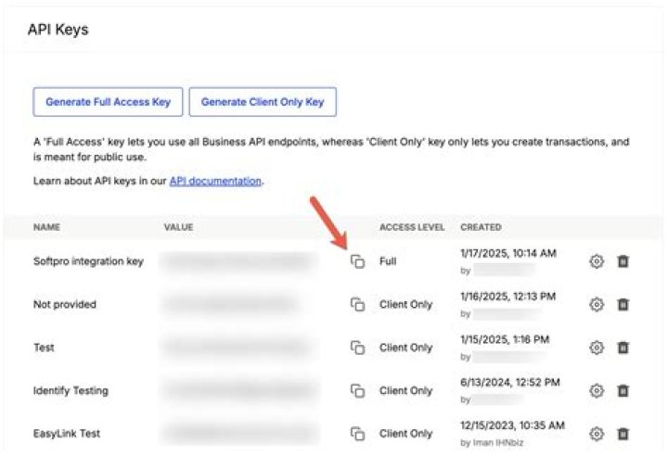Copy the EasyLink Test key value
Viewport: 668px width, 456px height.
point(357,434)
